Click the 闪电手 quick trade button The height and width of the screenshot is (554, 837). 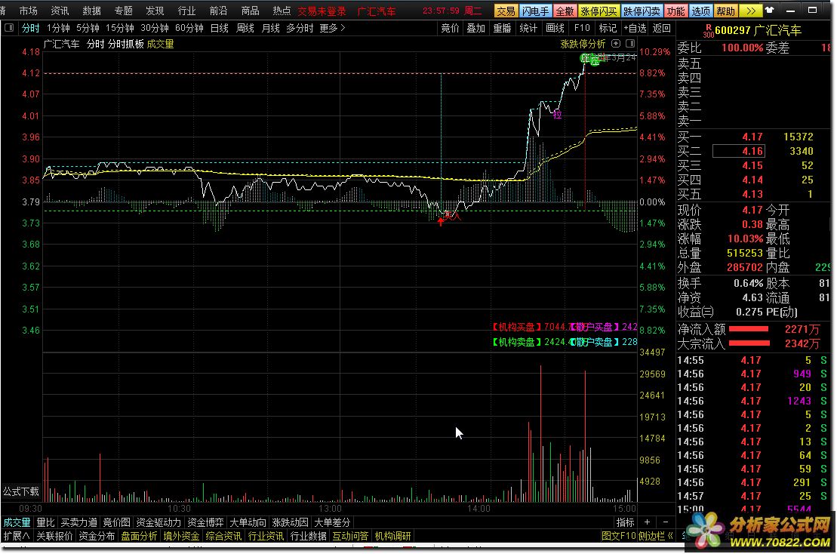[x=535, y=11]
